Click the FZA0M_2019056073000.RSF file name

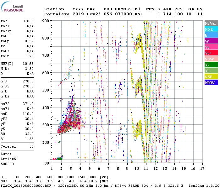click(26, 186)
